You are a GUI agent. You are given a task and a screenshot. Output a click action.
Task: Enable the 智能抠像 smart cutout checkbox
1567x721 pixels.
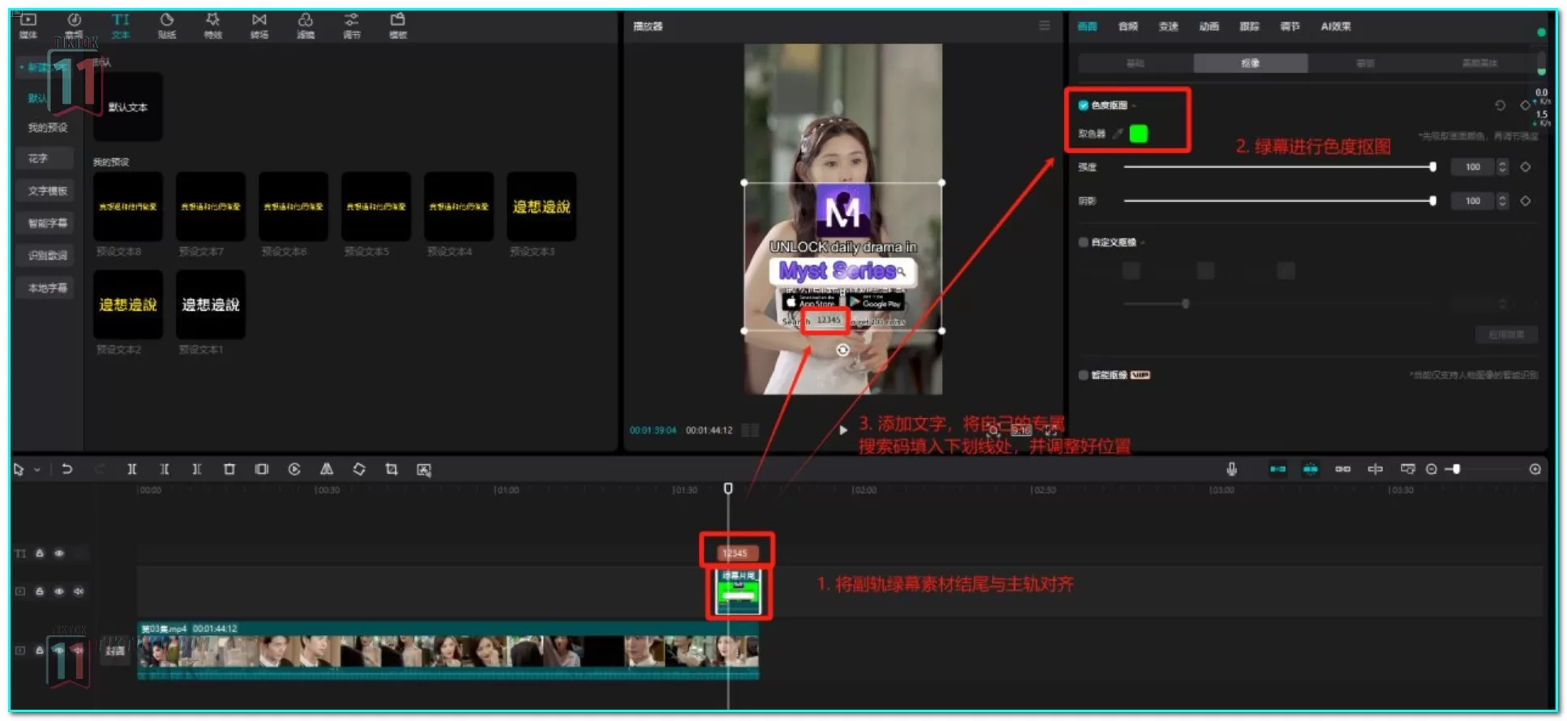(1083, 375)
